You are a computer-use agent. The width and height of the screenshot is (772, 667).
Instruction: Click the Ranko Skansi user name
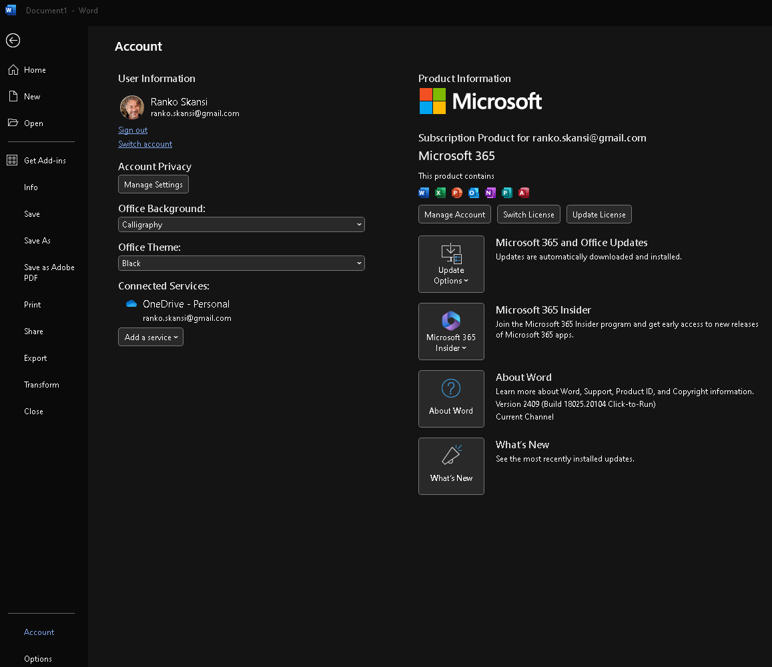pyautogui.click(x=179, y=102)
